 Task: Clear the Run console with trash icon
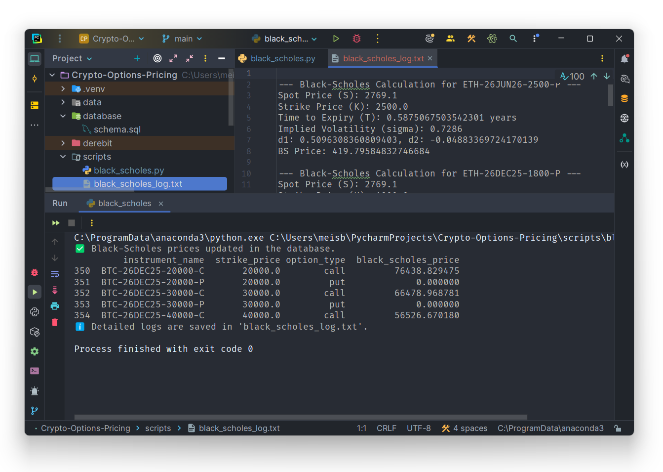click(x=55, y=322)
